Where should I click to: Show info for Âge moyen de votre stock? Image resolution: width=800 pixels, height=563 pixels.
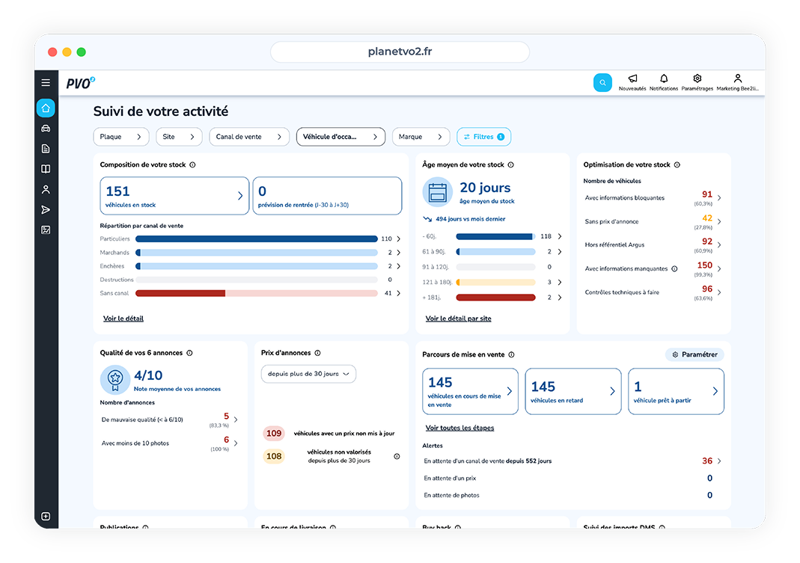[x=510, y=164]
